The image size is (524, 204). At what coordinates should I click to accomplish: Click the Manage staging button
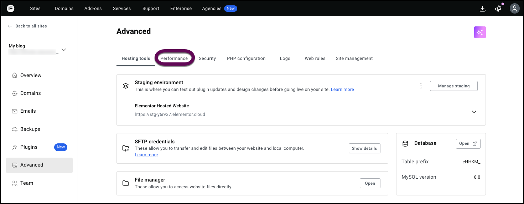(x=454, y=86)
